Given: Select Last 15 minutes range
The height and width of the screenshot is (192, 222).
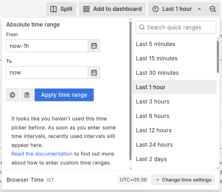Looking at the screenshot, I should tap(157, 58).
